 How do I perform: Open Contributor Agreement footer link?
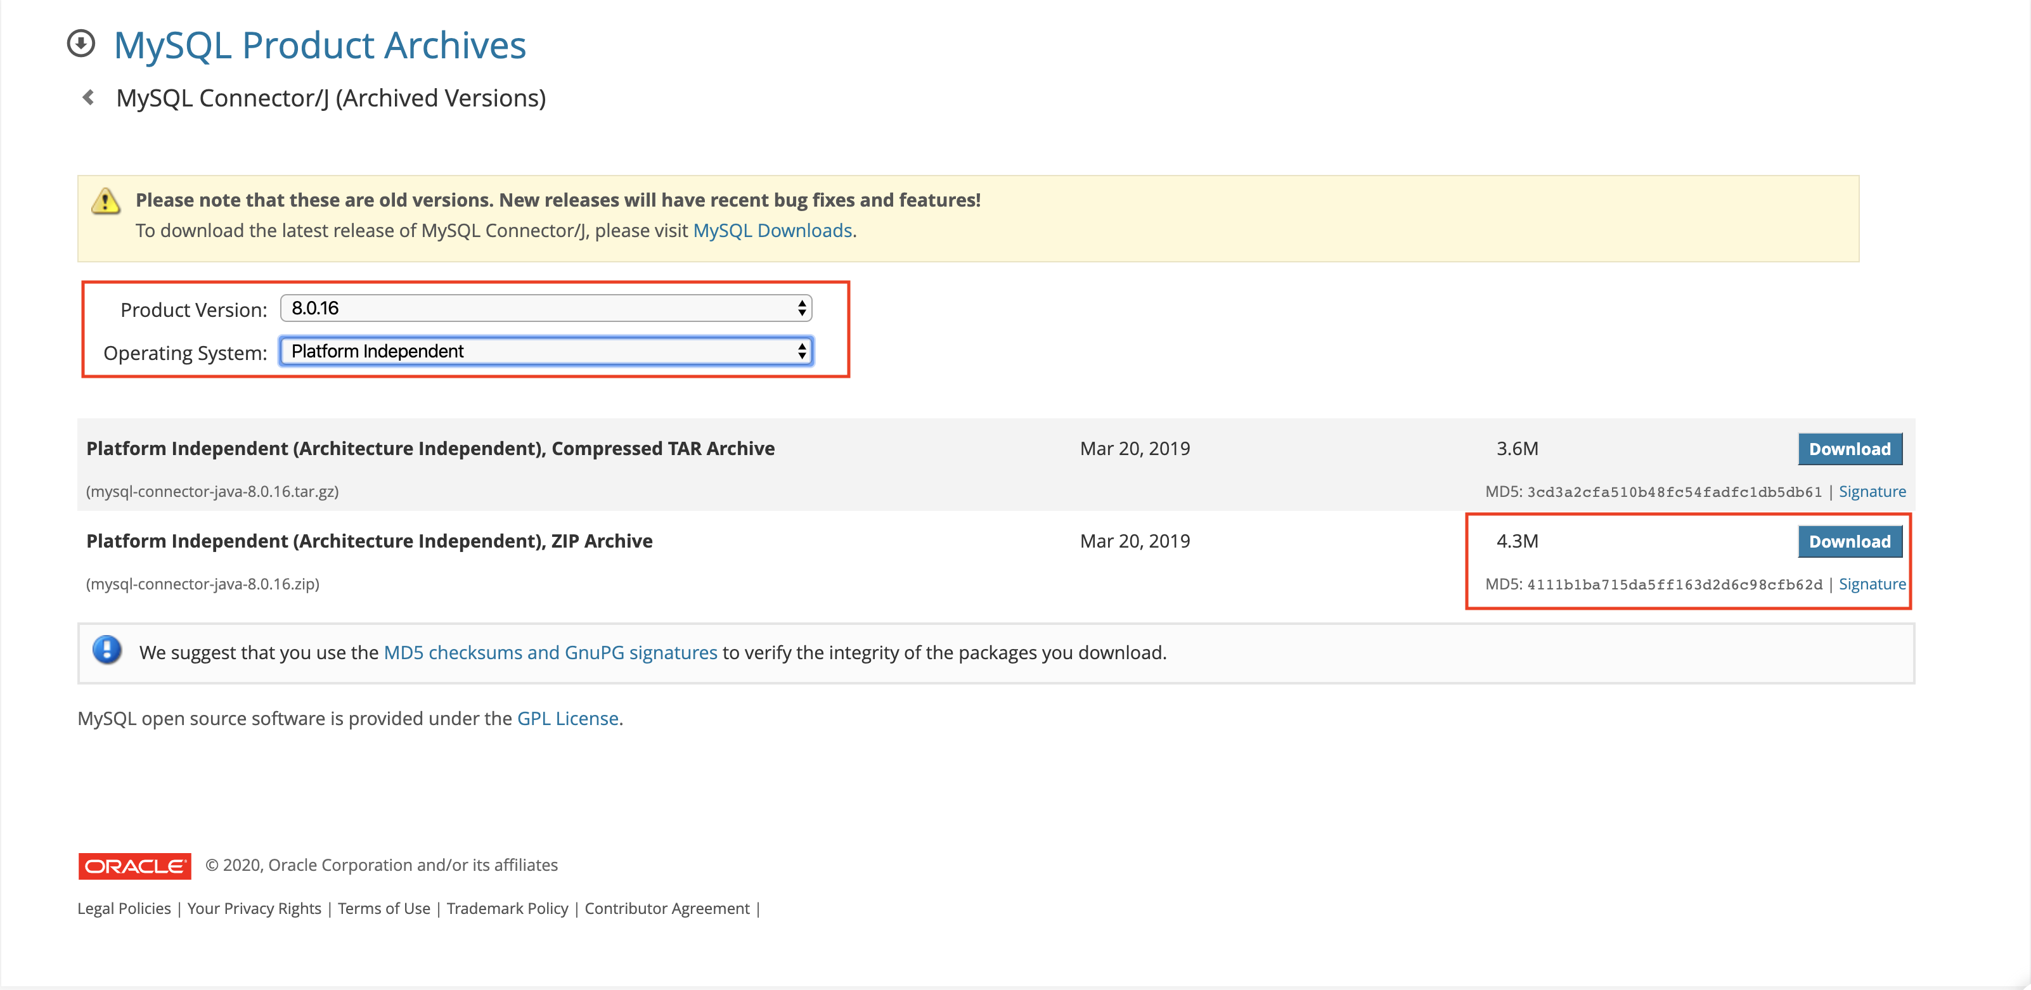(666, 909)
